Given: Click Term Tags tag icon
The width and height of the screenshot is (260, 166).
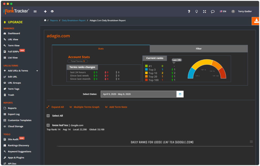Looking at the screenshot, I should [5, 89].
